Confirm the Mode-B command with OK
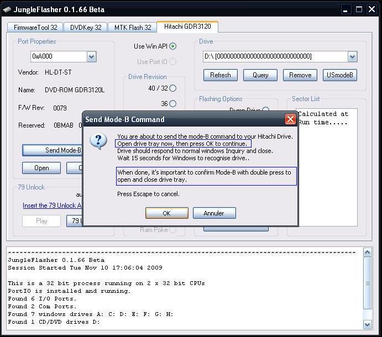382x337 pixels. [166, 213]
